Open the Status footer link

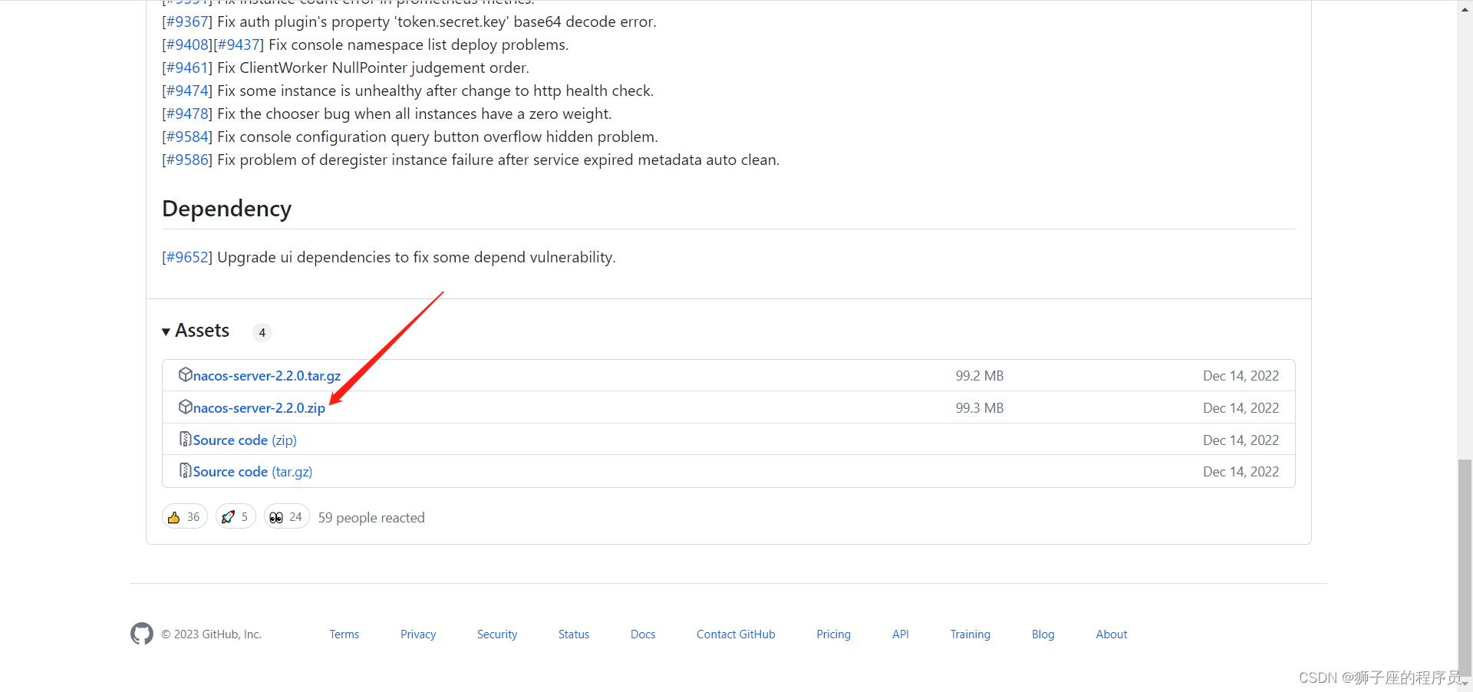574,634
